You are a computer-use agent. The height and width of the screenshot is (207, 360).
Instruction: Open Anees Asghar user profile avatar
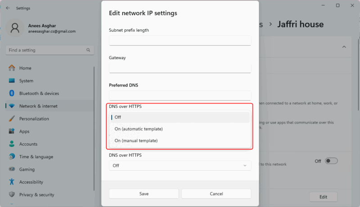tap(15, 28)
